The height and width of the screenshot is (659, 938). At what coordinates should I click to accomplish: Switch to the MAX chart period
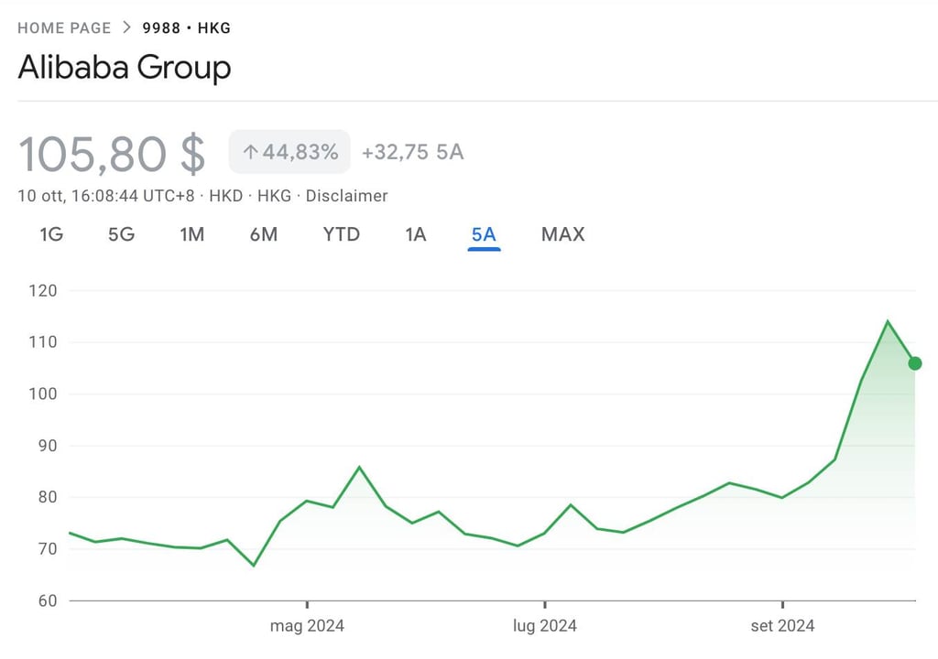[562, 234]
